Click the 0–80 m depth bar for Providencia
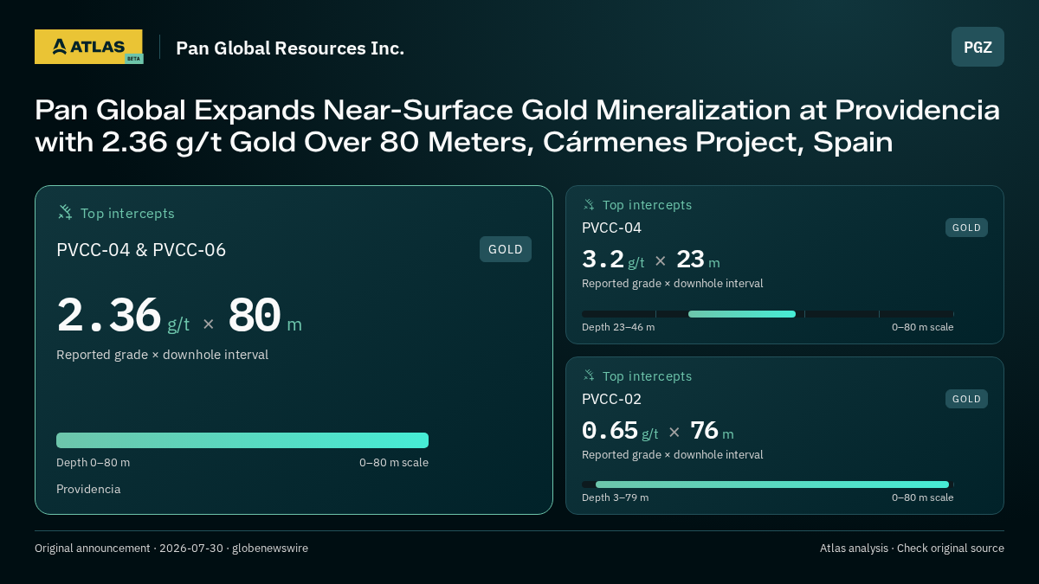Screen dimensions: 1039x584 pyautogui.click(x=242, y=440)
